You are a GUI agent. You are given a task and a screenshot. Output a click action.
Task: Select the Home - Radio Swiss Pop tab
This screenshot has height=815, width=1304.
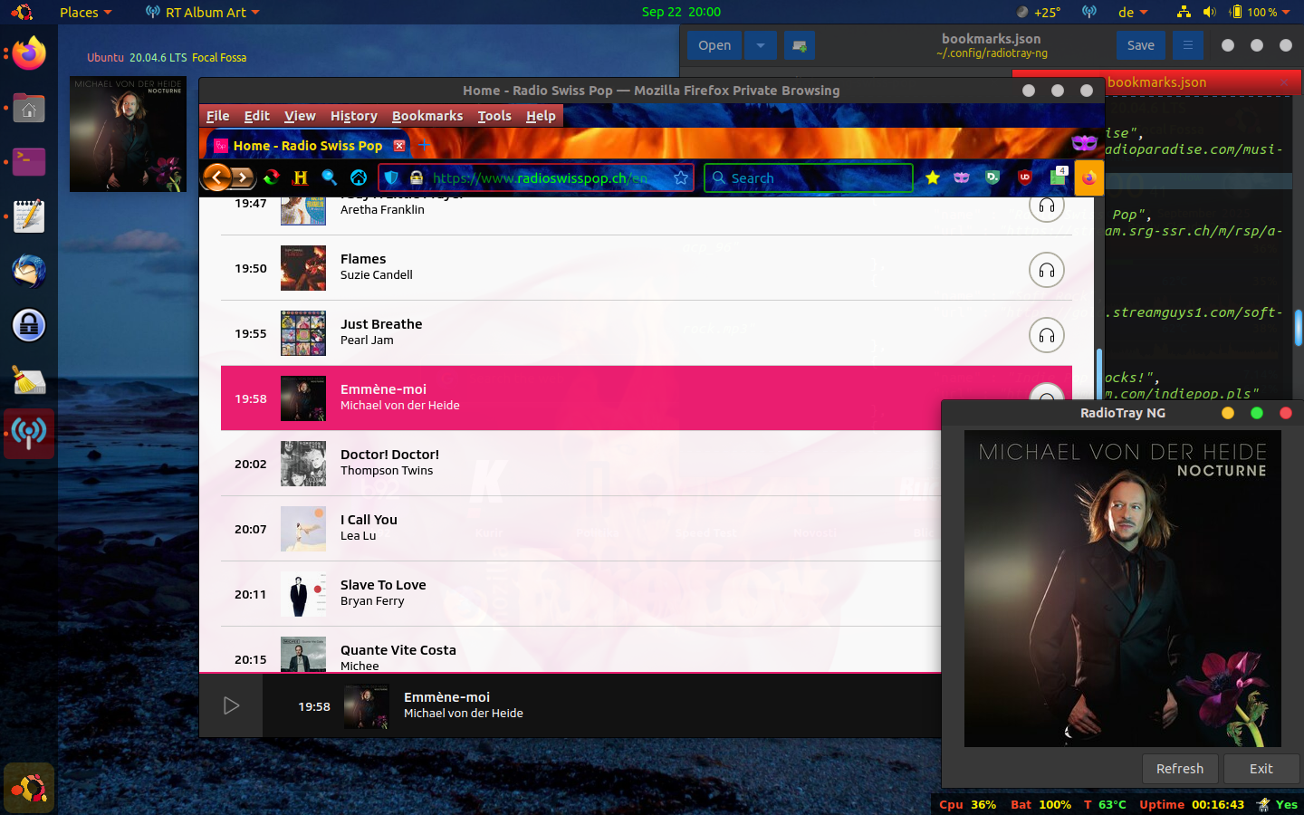(x=307, y=146)
